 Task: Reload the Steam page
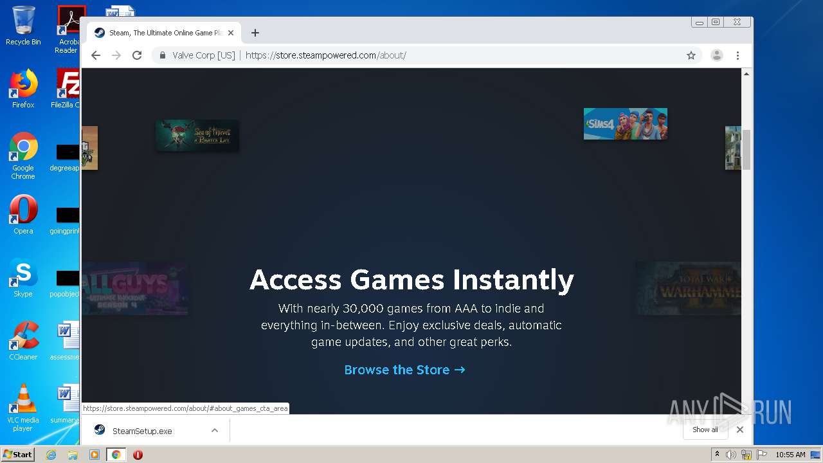(x=137, y=55)
